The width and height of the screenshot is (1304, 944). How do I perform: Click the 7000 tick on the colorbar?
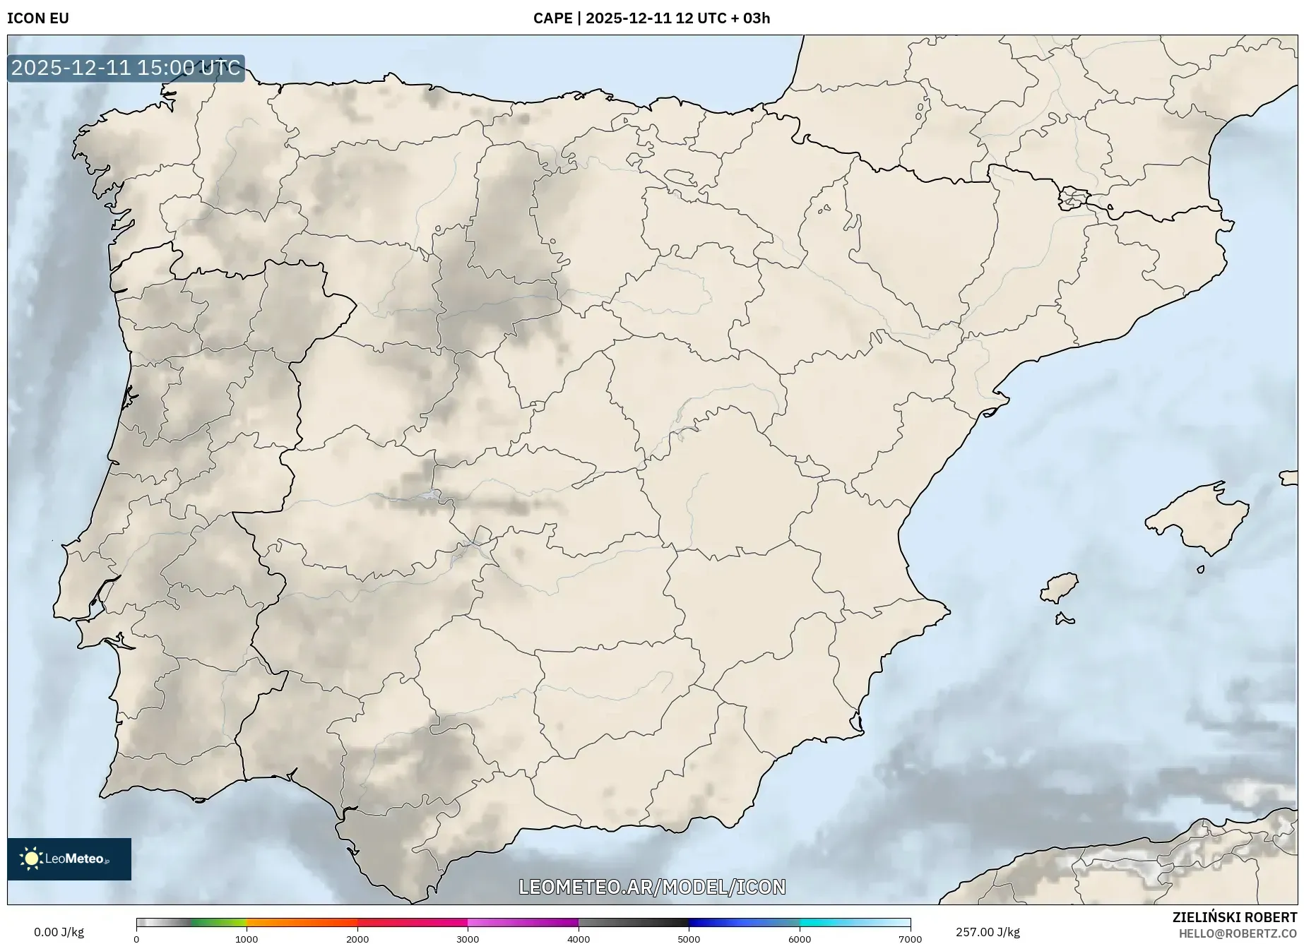tap(910, 938)
